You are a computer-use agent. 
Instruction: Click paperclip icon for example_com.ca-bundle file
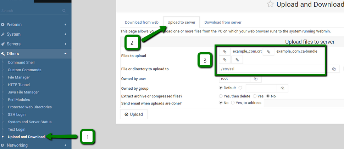[x=268, y=52]
